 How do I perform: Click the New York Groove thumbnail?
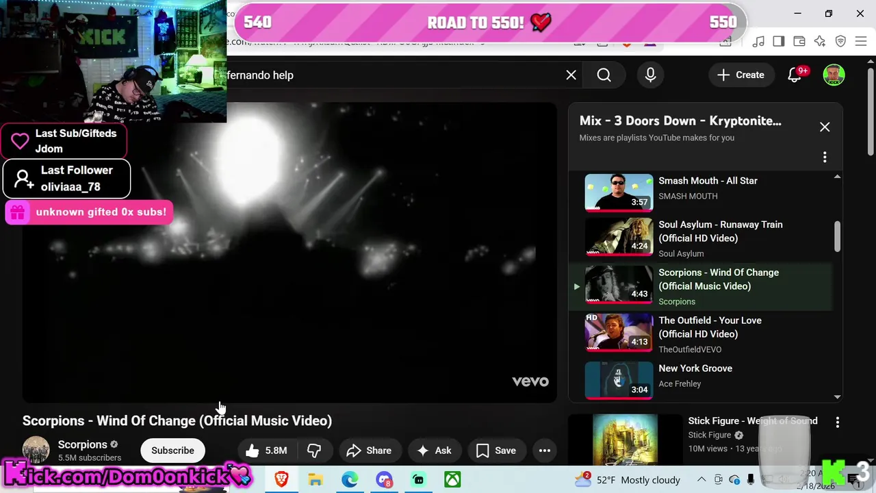[x=619, y=379]
